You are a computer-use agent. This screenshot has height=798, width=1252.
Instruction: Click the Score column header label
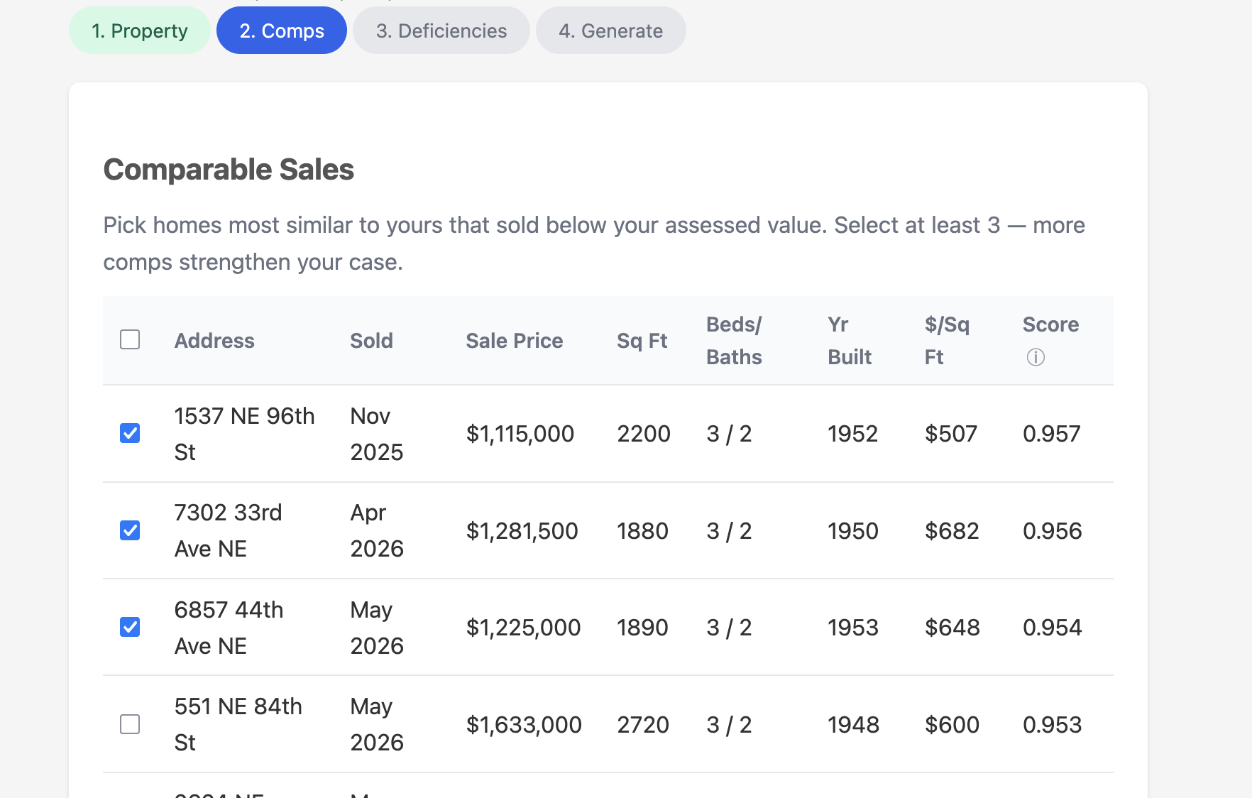(x=1050, y=324)
